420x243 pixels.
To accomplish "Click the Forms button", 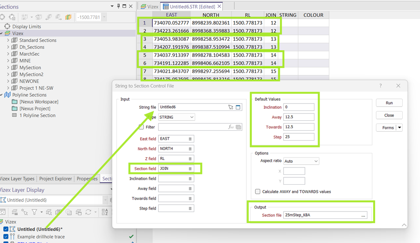I will 388,127.
